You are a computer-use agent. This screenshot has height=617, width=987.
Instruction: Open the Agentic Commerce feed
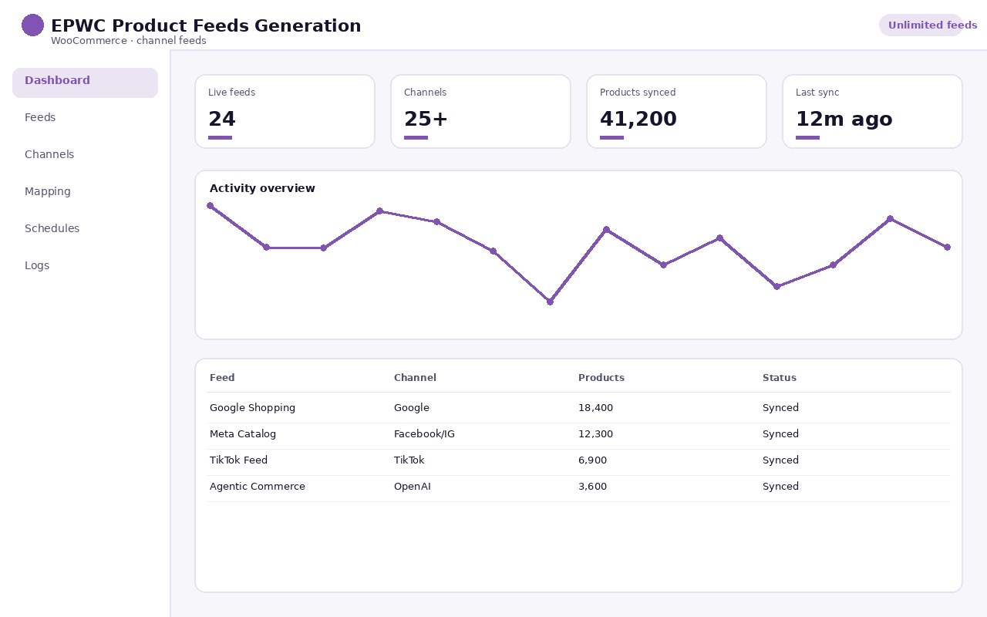258,487
